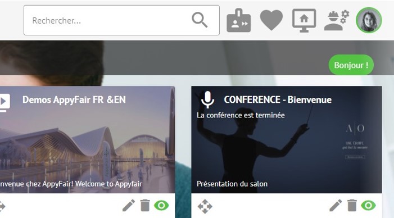Click 'Présentation du salon' caption
Screen dimensions: 394x218
click(232, 184)
